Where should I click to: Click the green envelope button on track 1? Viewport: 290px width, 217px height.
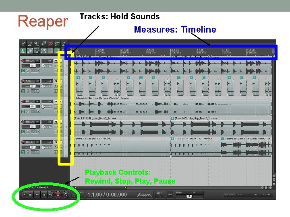tap(23, 71)
